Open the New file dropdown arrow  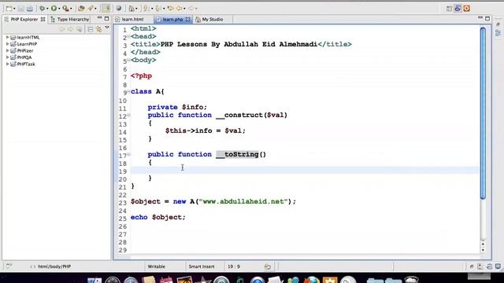(x=14, y=9)
